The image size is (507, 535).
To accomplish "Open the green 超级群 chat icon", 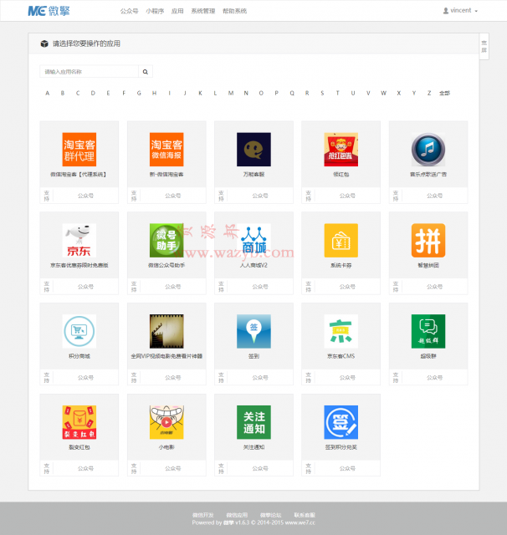I will point(428,331).
